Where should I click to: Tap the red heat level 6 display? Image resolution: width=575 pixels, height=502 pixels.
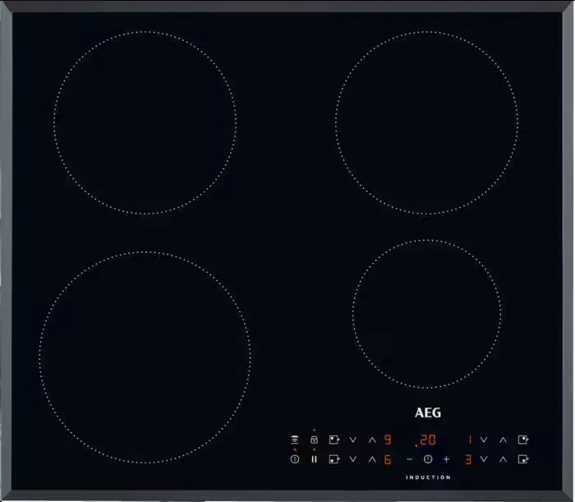(388, 459)
